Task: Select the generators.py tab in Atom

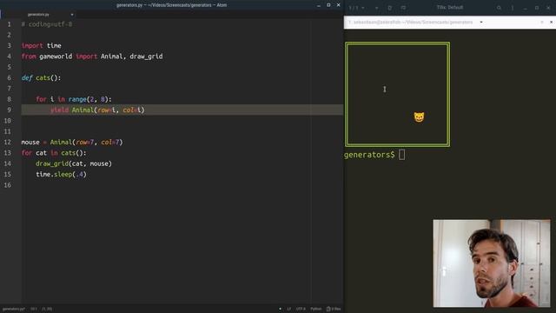Action: 38,15
